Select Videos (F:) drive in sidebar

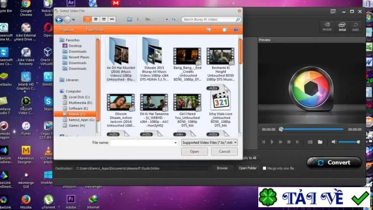click(75, 114)
